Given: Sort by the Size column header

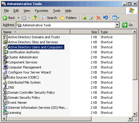Looking at the screenshot, I should coord(84,32).
